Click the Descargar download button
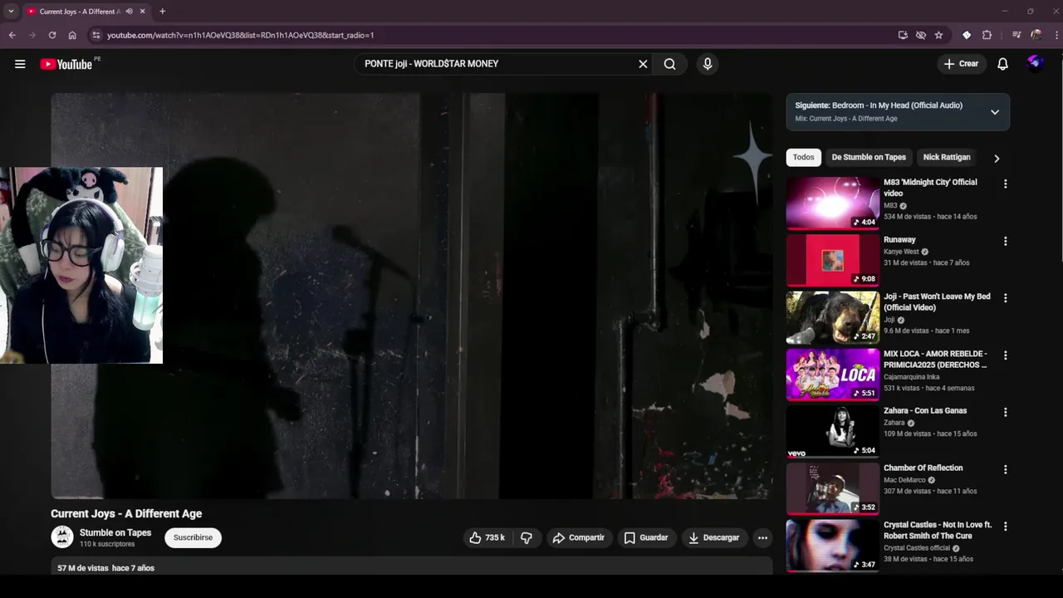Screen dimensions: 1063x598 (713, 538)
